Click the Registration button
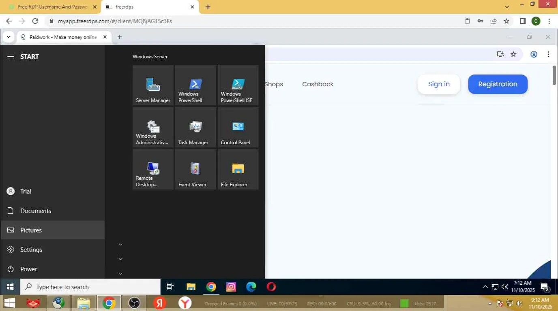The width and height of the screenshot is (558, 311). pyautogui.click(x=498, y=84)
